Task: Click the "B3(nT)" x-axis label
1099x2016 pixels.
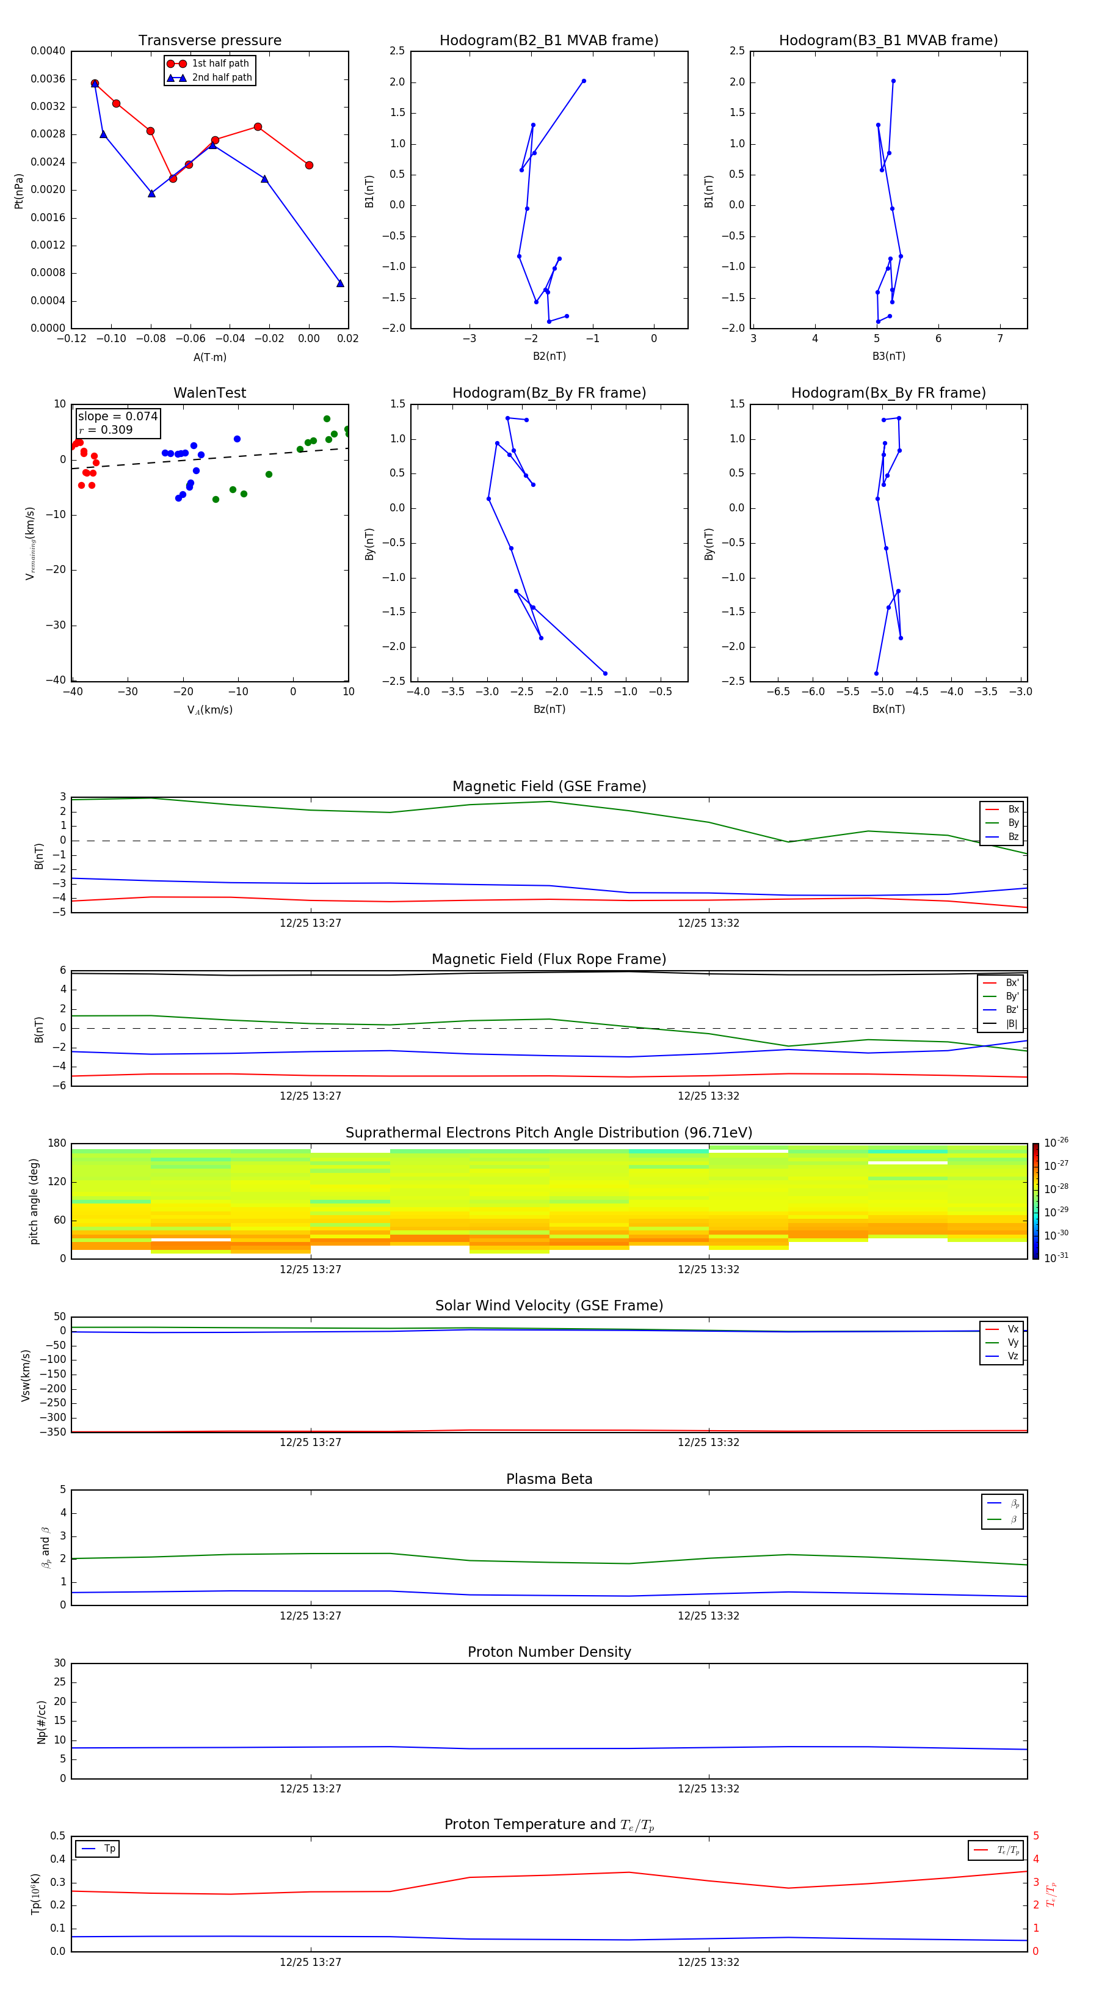Action: coord(888,357)
